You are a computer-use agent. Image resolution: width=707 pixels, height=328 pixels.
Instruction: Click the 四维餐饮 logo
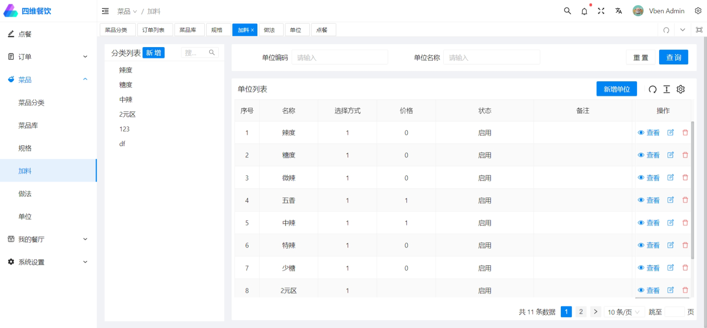[x=27, y=11]
